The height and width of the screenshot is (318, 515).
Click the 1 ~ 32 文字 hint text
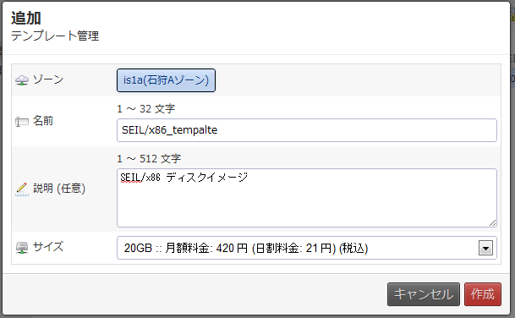[145, 109]
